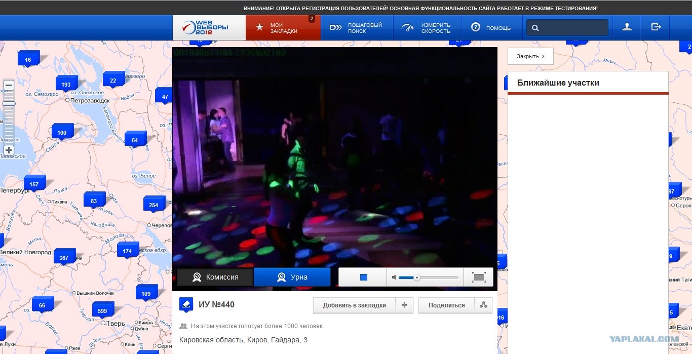The width and height of the screenshot is (692, 354).
Task: Switch to the Урна camera
Action: [292, 277]
